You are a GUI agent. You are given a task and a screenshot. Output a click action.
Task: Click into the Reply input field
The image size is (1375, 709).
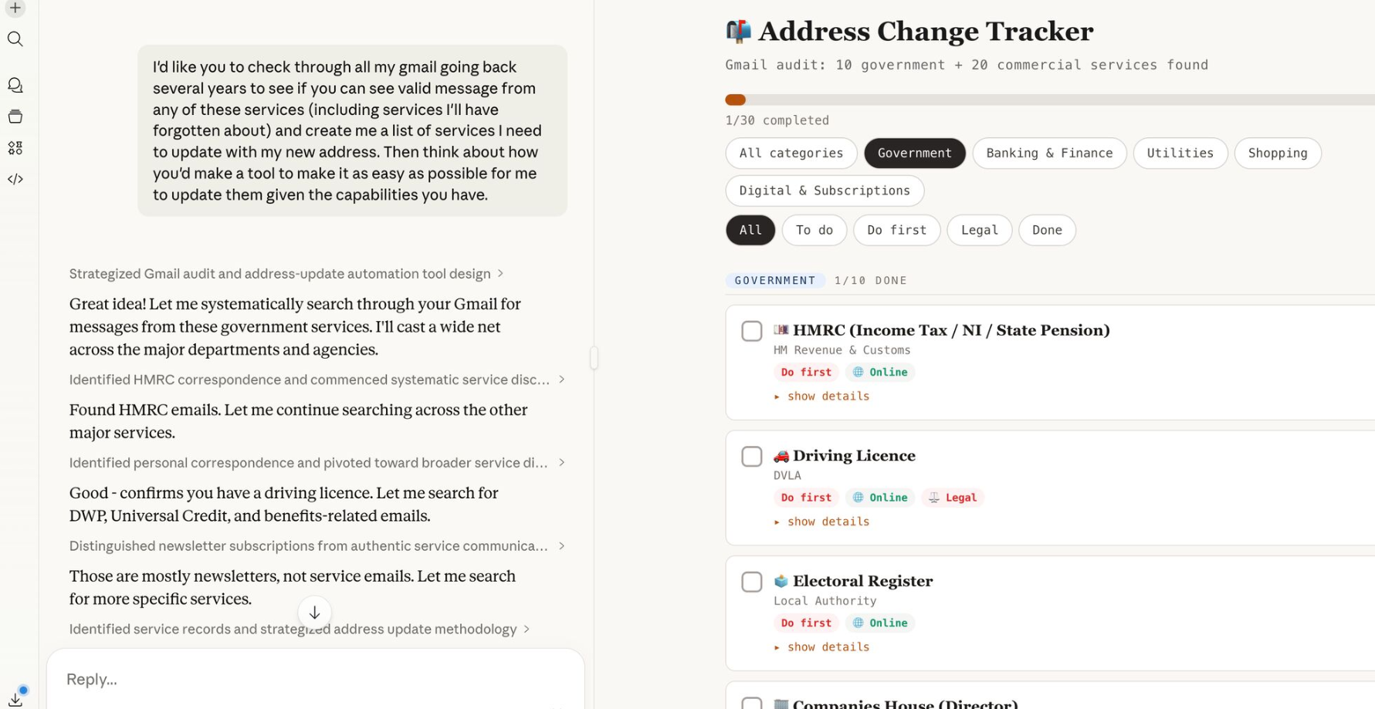pyautogui.click(x=309, y=680)
